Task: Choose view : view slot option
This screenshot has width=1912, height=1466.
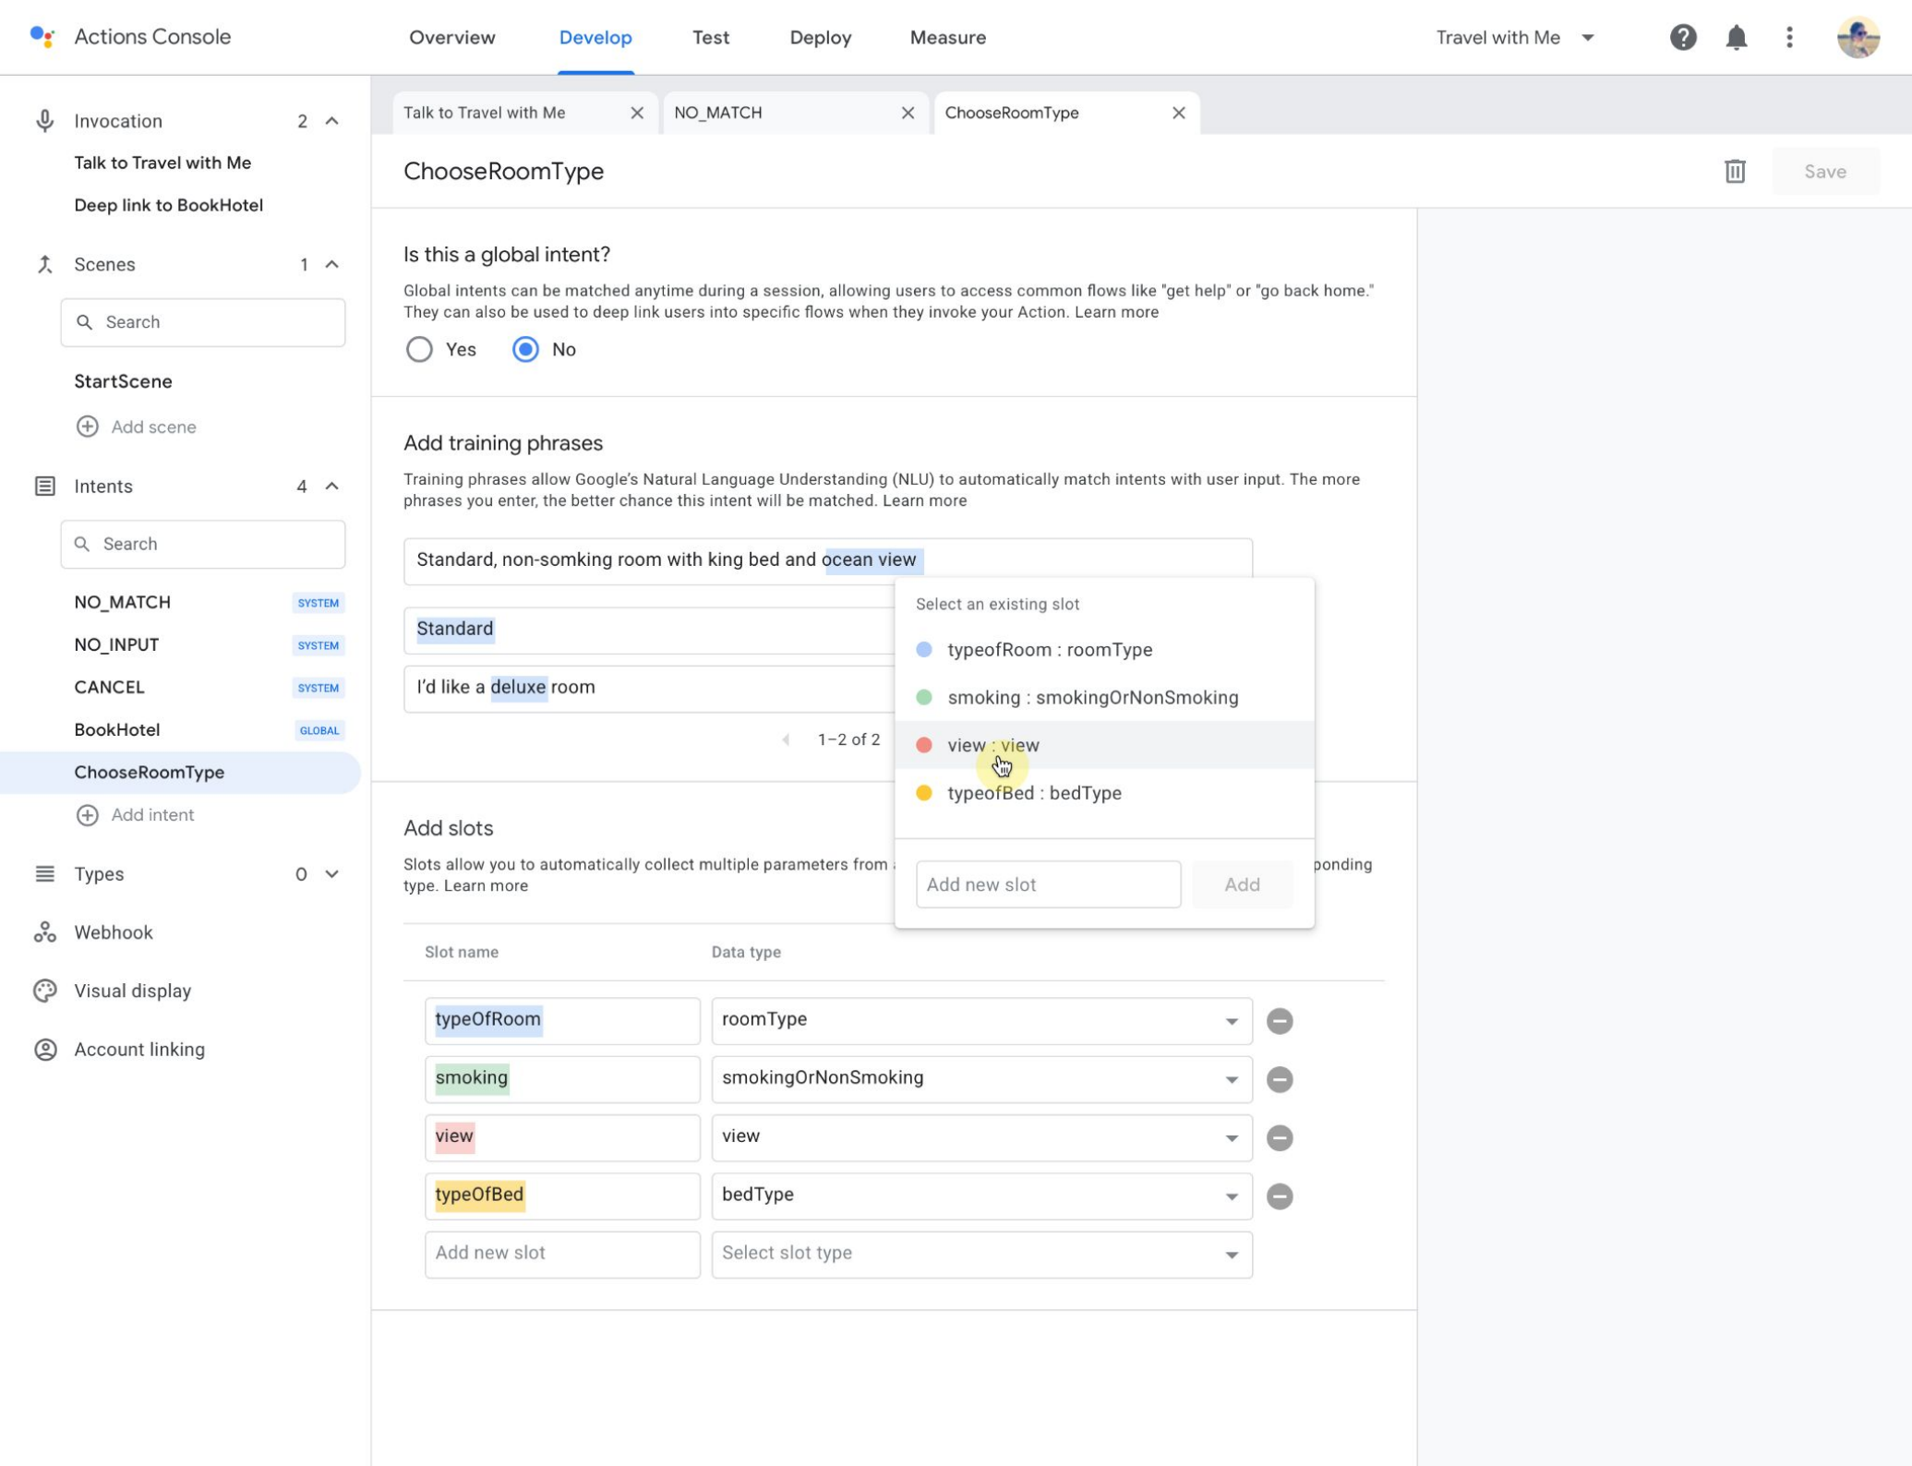Action: 1104,745
